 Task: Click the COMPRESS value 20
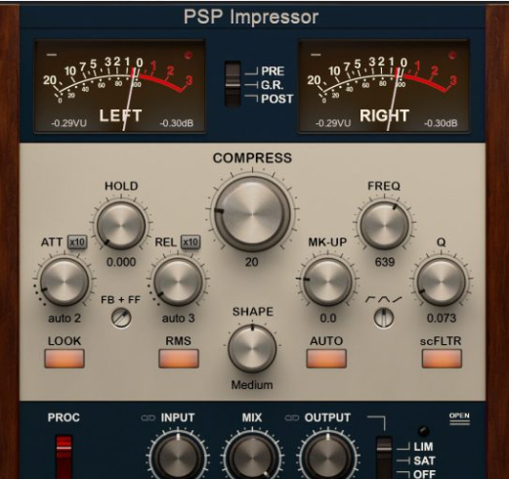tap(252, 262)
